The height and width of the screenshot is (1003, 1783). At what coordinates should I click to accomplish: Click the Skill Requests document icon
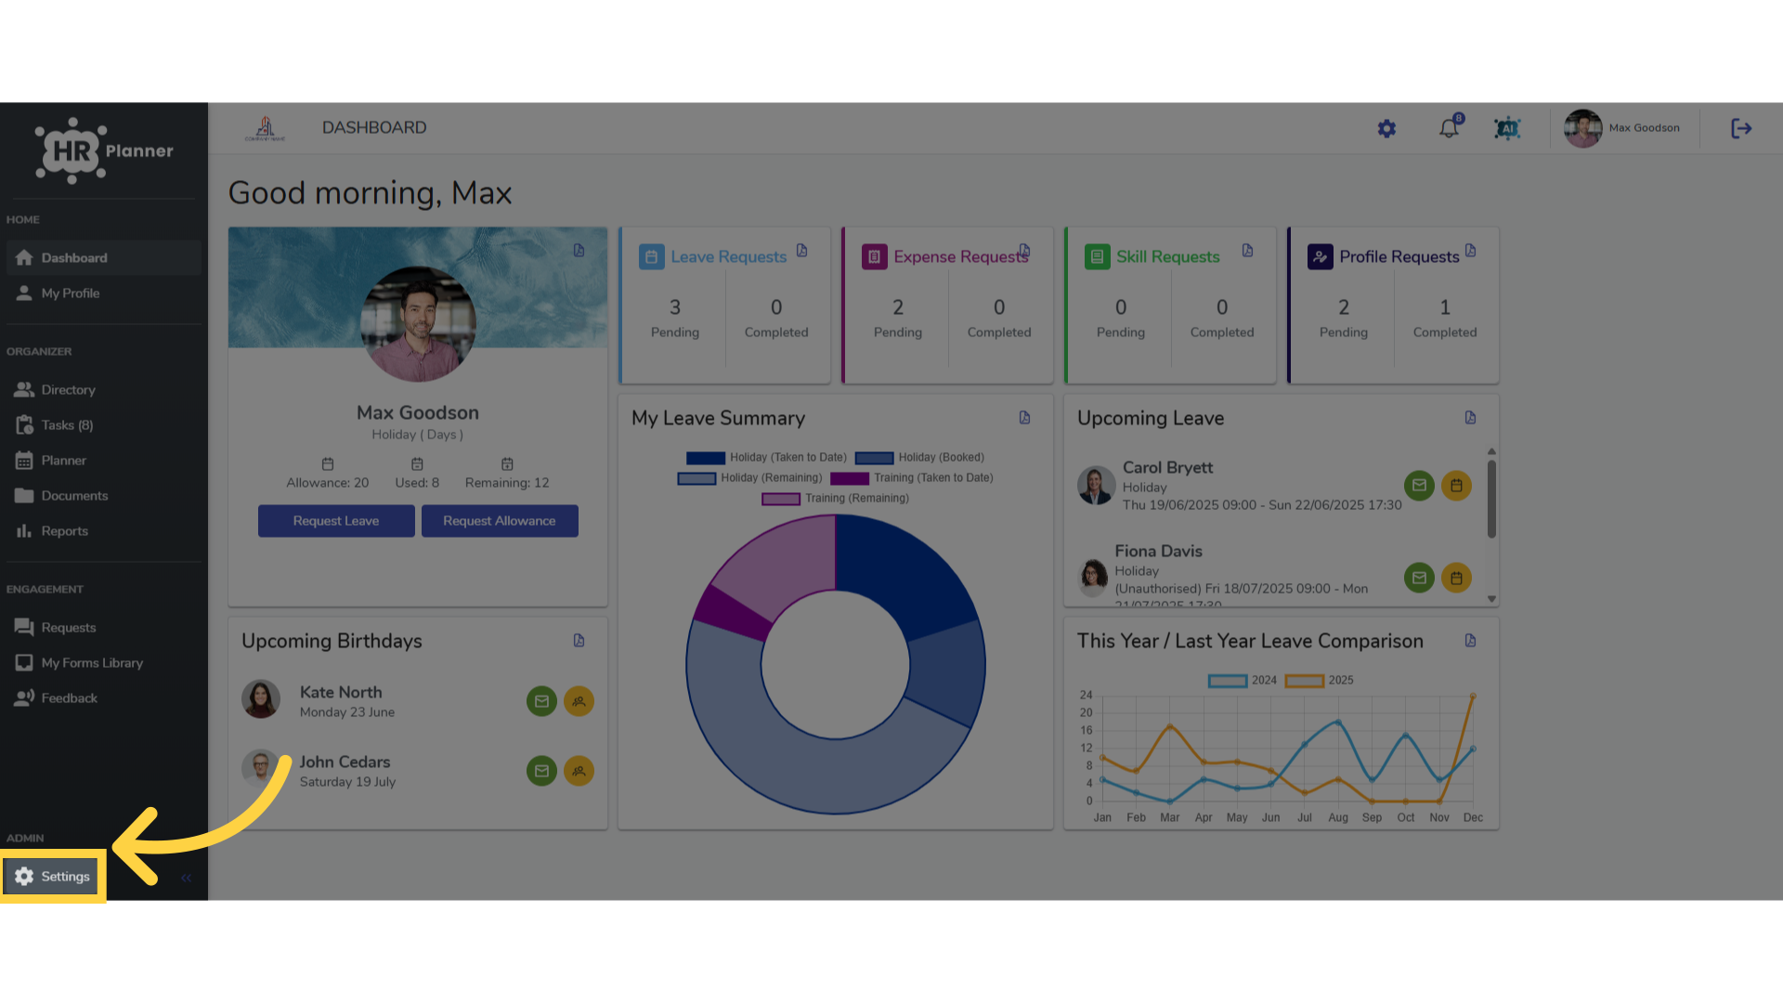pyautogui.click(x=1248, y=251)
